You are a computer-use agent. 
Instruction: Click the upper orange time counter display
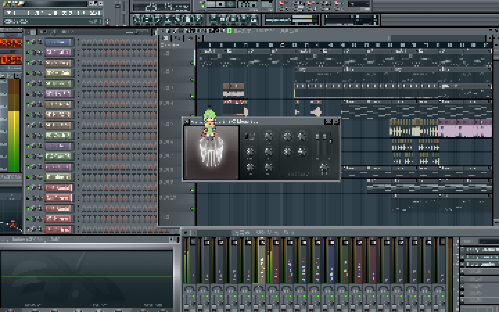click(11, 43)
